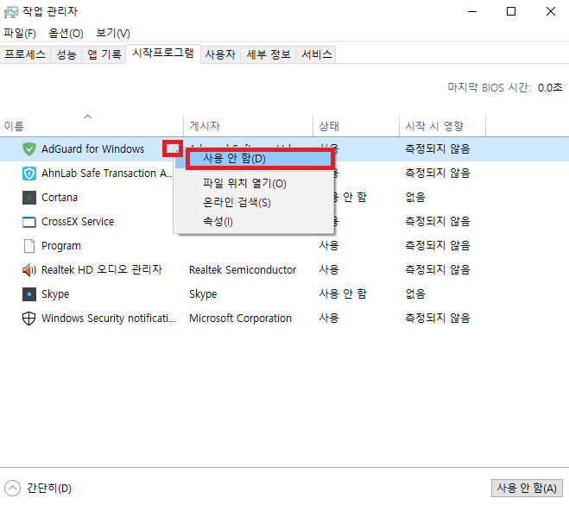Image resolution: width=569 pixels, height=505 pixels.
Task: Click Windows Security's 사용 status cell
Action: pyautogui.click(x=329, y=319)
